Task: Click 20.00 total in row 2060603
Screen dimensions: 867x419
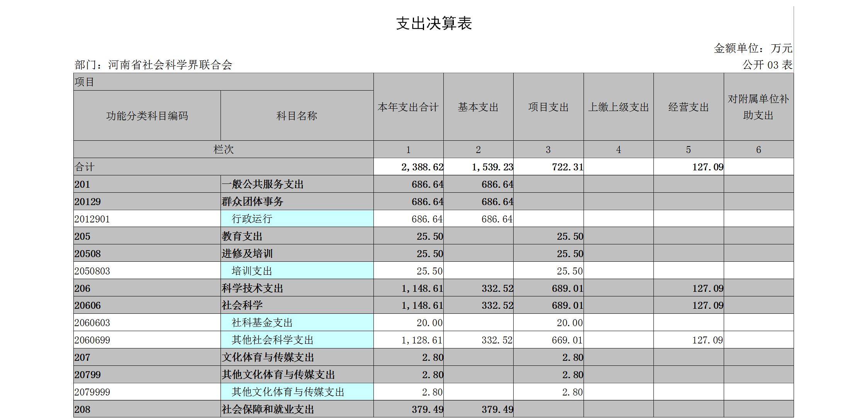Action: coord(429,323)
